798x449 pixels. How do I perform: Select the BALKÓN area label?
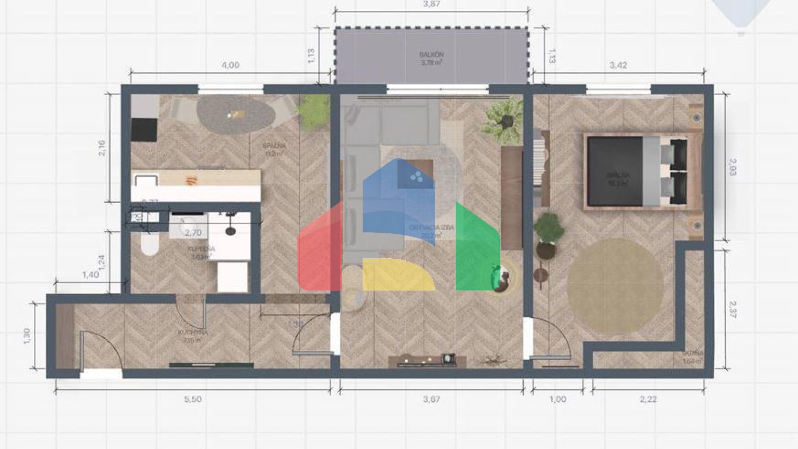coord(431,58)
